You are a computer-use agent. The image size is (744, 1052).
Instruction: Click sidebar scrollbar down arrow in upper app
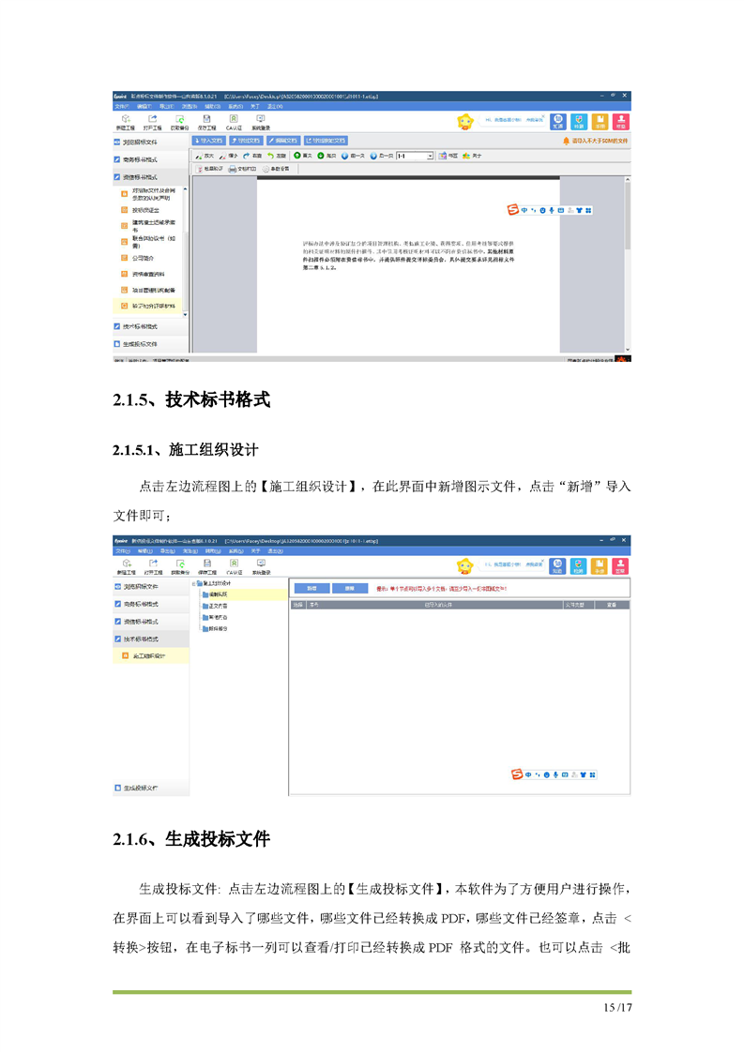point(185,314)
